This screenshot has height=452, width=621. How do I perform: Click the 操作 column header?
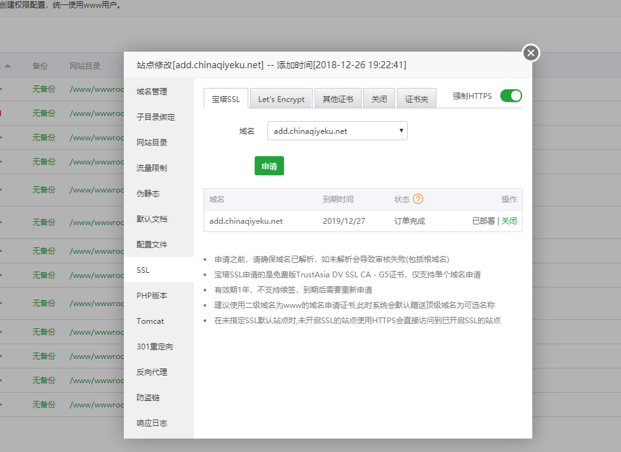pyautogui.click(x=509, y=199)
